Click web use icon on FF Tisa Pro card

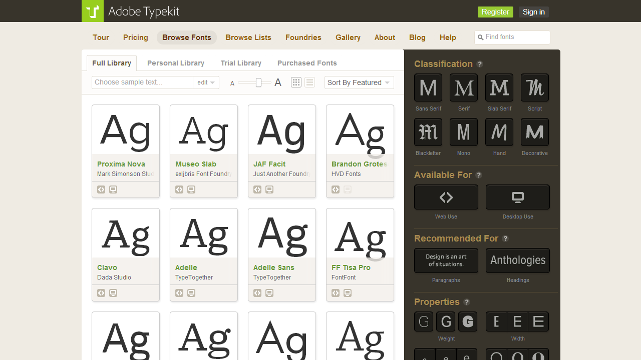click(336, 293)
